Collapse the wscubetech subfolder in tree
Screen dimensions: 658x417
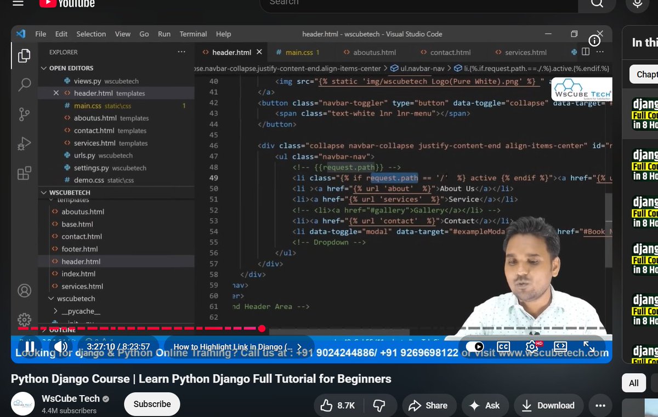coord(76,299)
